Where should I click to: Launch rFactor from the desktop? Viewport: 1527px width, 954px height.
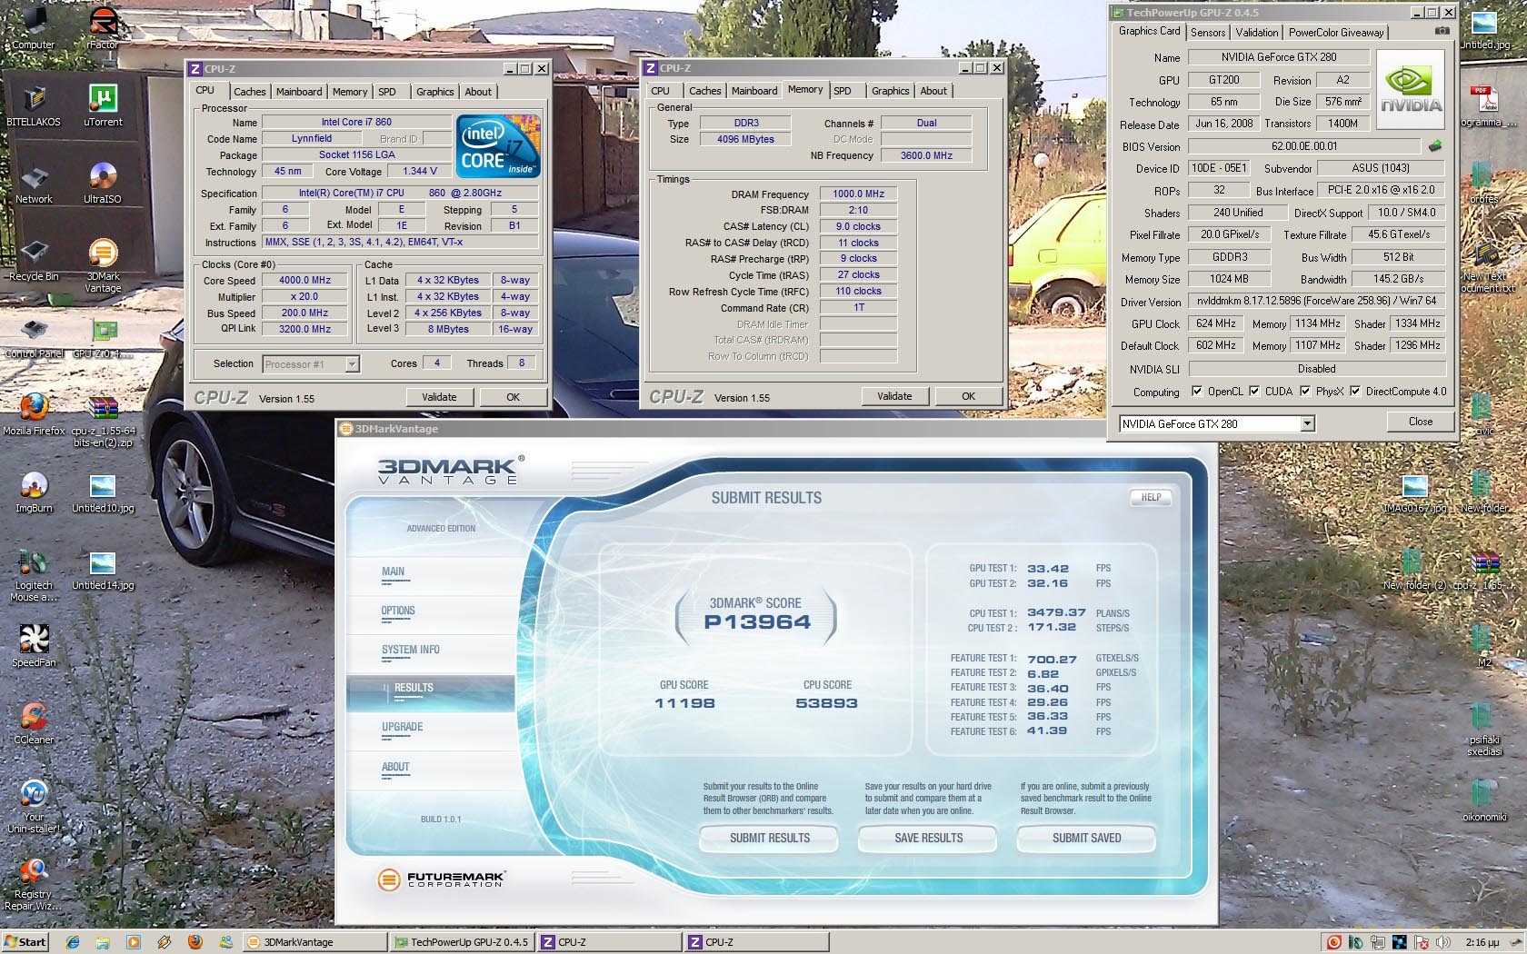pos(103,27)
